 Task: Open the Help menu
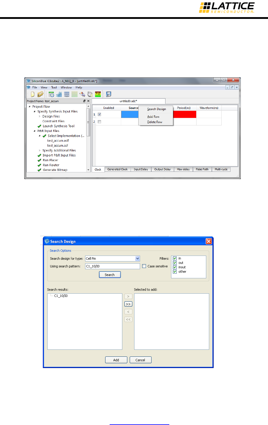79,87
